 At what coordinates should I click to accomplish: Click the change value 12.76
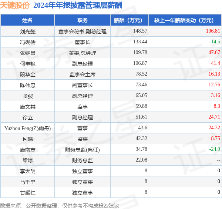point(214,84)
